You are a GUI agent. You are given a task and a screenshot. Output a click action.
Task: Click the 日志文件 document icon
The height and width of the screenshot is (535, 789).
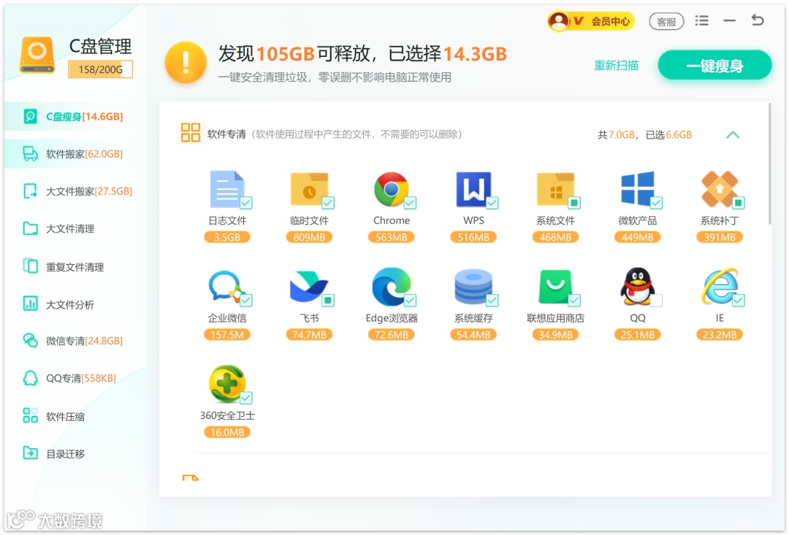point(227,189)
